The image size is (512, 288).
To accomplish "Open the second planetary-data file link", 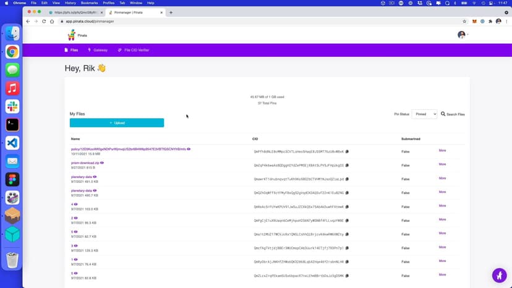I will [x=81, y=190].
